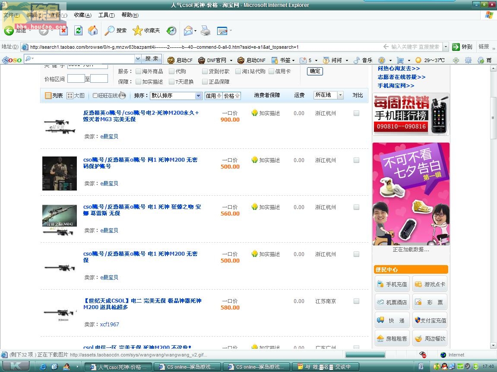
Task: Open 手机充值 in 便民中心
Action: pyautogui.click(x=392, y=284)
